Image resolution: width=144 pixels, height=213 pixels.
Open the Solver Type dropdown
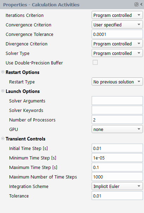(x=117, y=53)
